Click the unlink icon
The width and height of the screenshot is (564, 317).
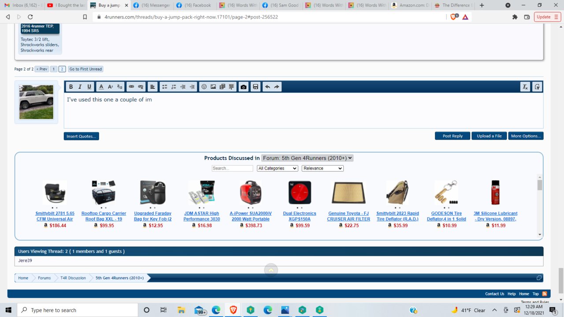point(141,87)
